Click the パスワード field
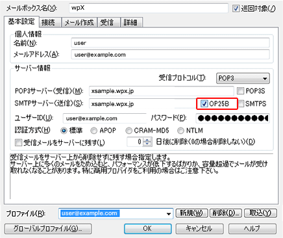Image resolution: width=283 pixels, height=238 pixels. [x=233, y=118]
